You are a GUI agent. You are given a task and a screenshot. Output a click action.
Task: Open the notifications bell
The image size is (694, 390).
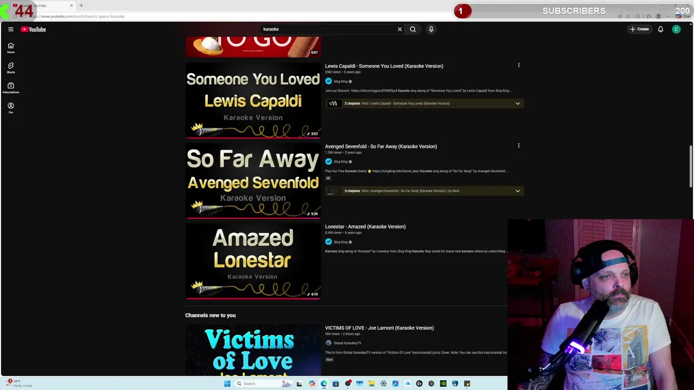660,29
